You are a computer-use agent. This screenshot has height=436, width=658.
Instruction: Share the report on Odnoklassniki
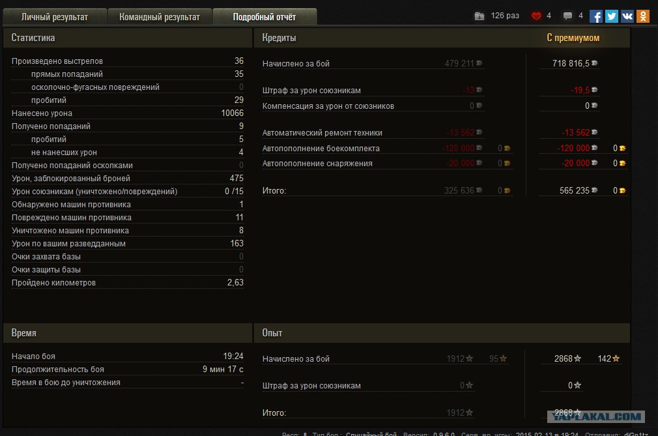point(642,16)
